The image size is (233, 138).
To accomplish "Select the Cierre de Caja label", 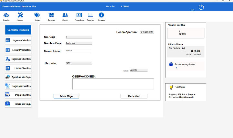I will coord(23,104).
